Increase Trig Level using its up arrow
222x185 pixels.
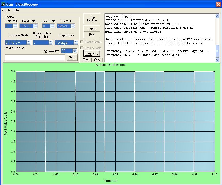coord(75,50)
